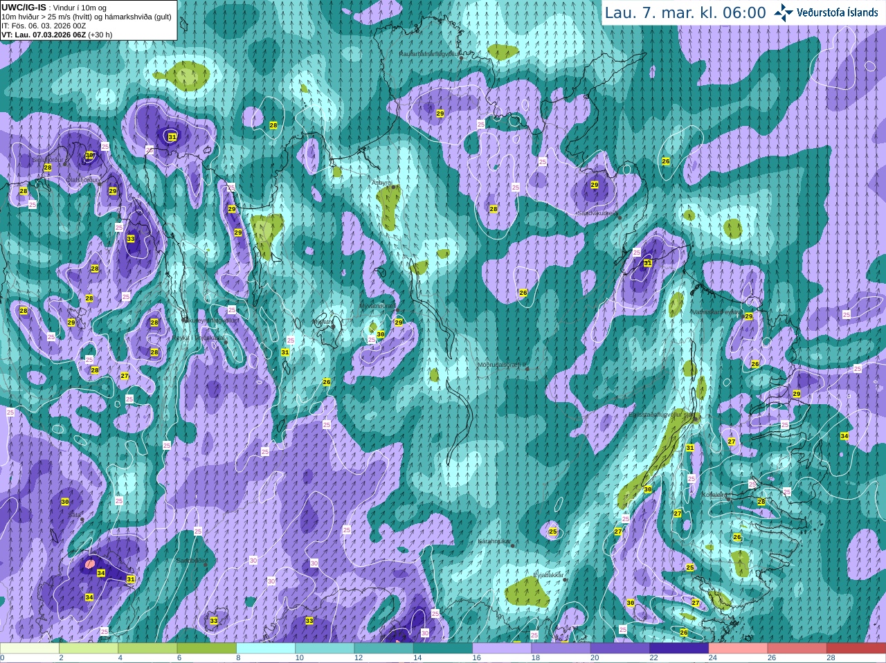Click the Raufarhafnarflugvöllur station label

pos(429,53)
